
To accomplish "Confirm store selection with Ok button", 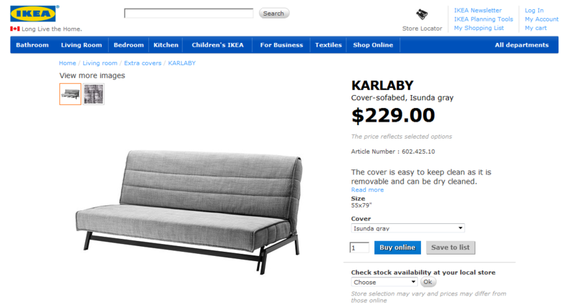I will (428, 282).
